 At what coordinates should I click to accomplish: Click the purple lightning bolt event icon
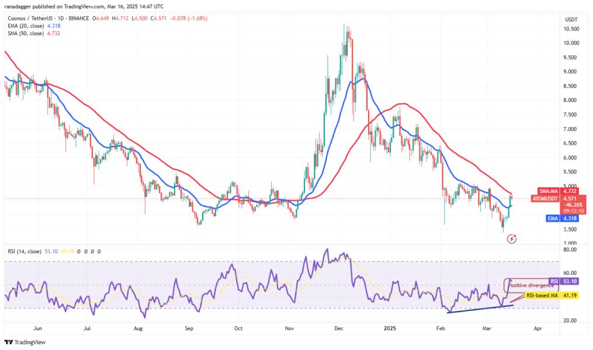tap(512, 239)
